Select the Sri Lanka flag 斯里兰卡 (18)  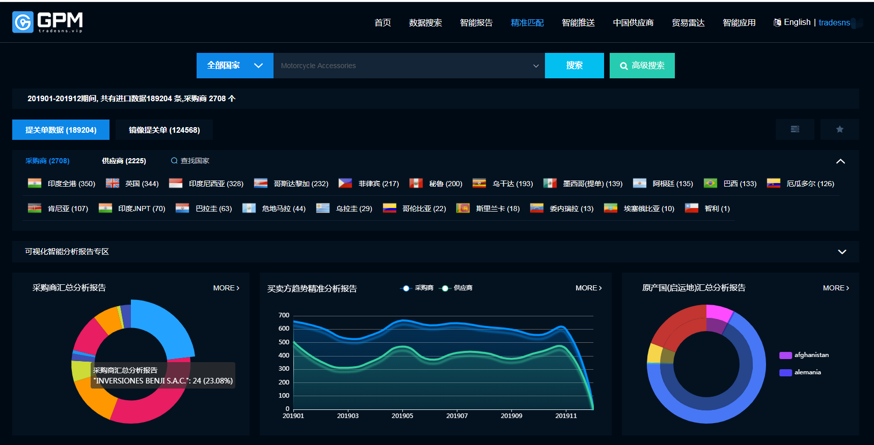pyautogui.click(x=463, y=208)
